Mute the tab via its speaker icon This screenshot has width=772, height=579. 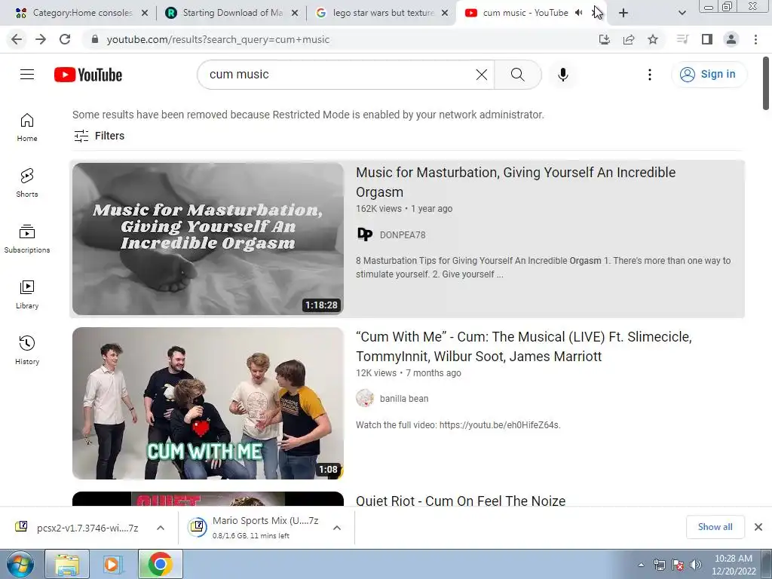click(579, 13)
